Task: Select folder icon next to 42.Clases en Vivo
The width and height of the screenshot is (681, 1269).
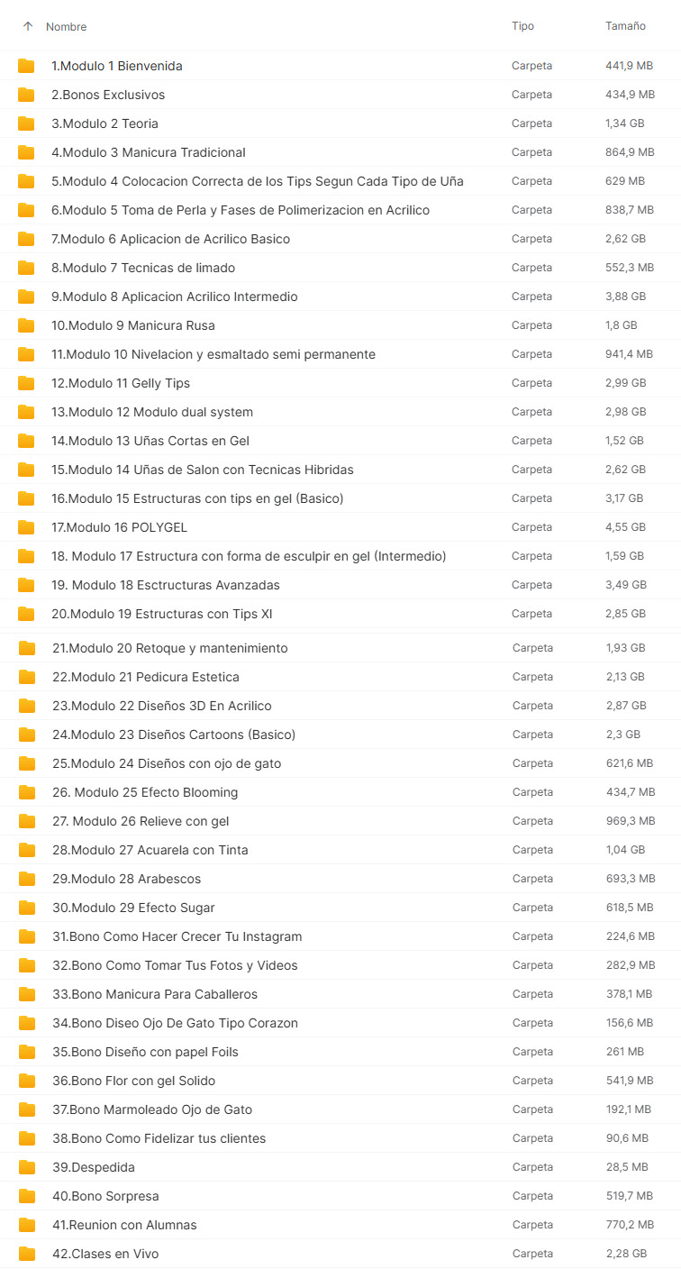Action: point(27,1254)
